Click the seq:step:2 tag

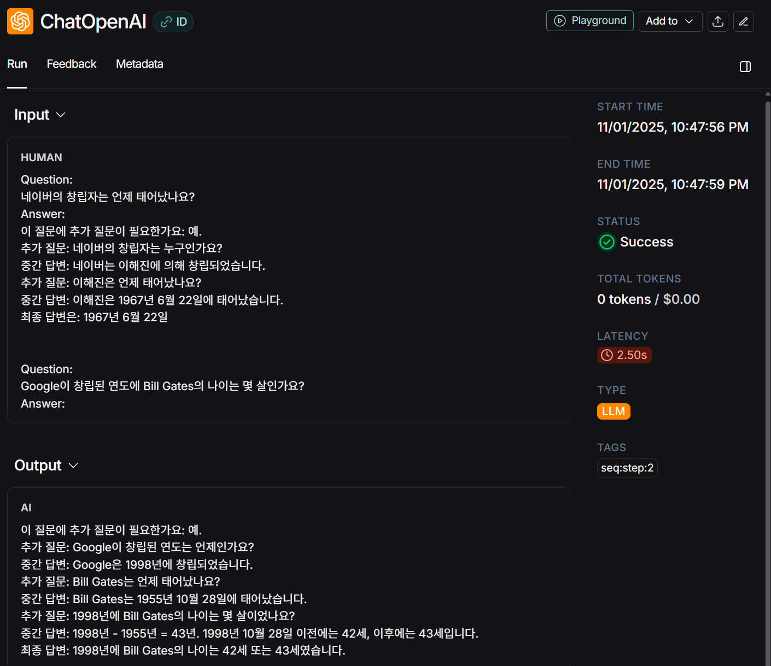point(627,468)
